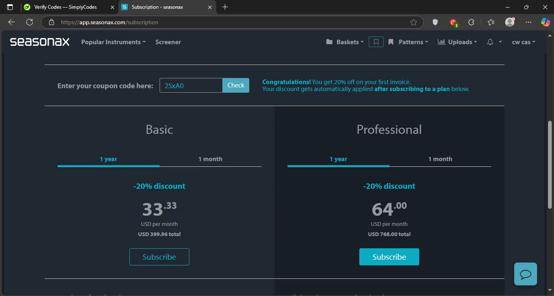554x296 pixels.
Task: Click the USD 768.00 total text
Action: click(389, 234)
